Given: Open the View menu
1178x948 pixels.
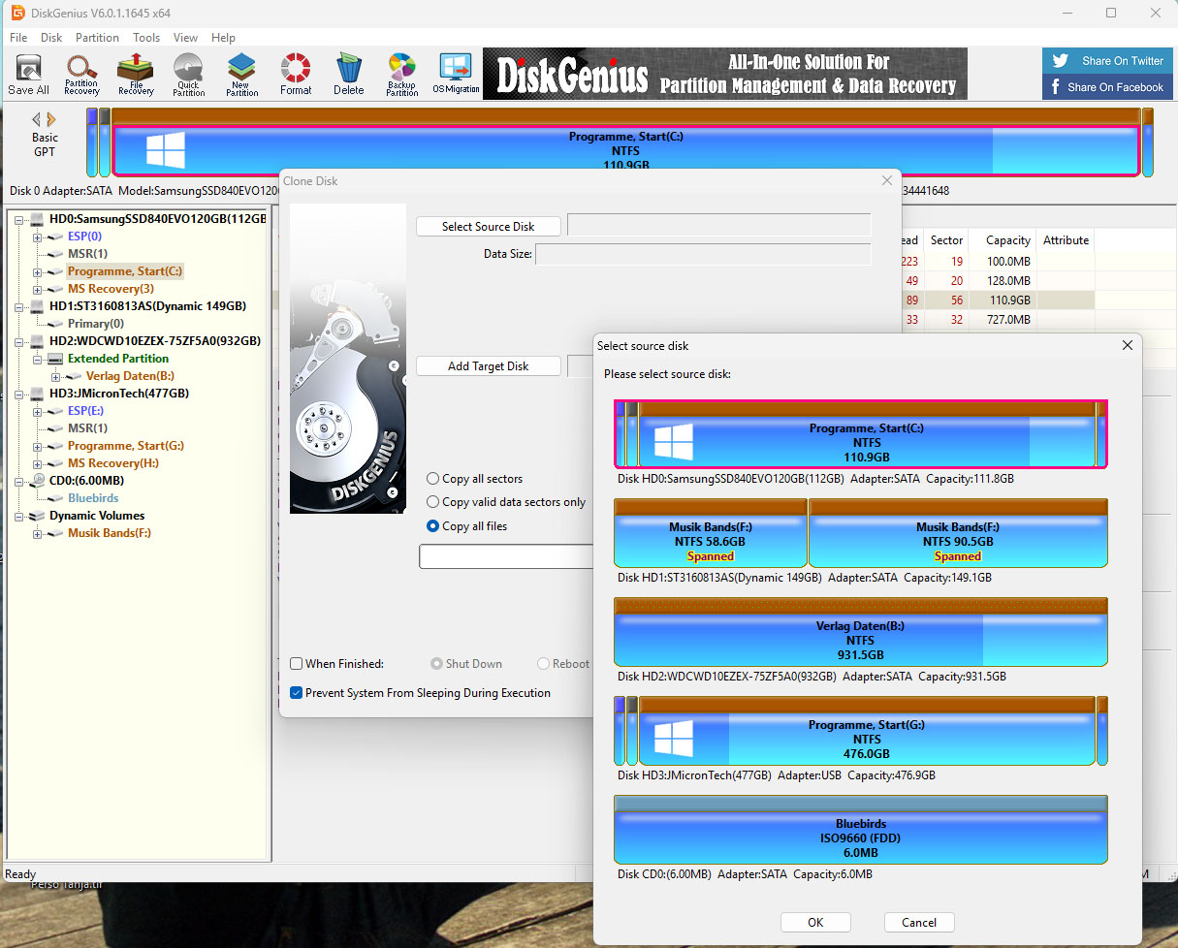Looking at the screenshot, I should [x=185, y=38].
